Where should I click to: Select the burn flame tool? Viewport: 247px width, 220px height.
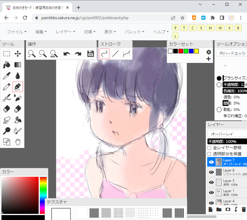[x=18, y=131]
